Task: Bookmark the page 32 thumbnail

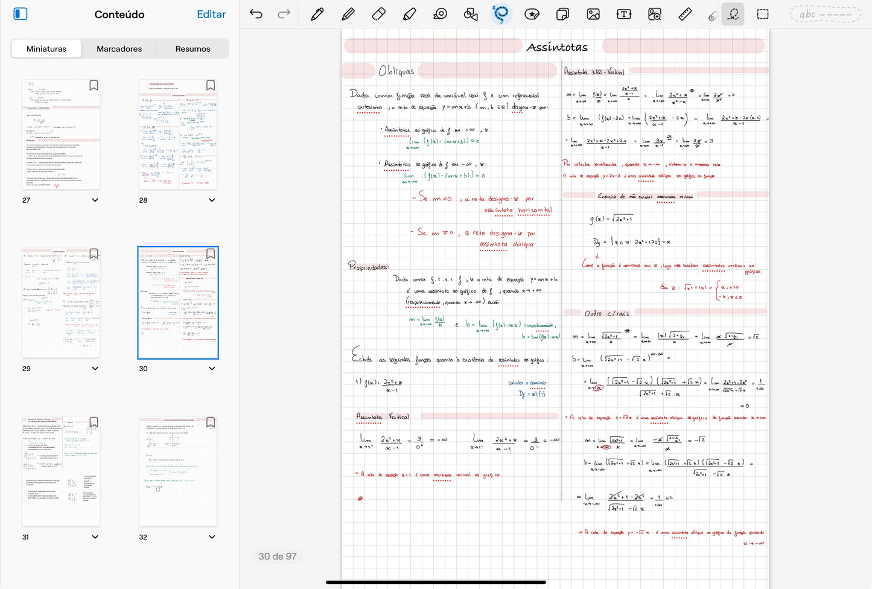Action: point(211,422)
